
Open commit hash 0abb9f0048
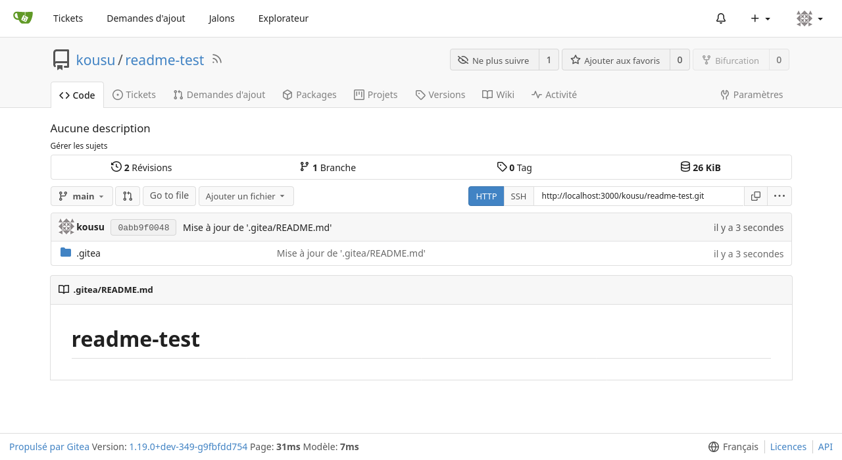143,228
